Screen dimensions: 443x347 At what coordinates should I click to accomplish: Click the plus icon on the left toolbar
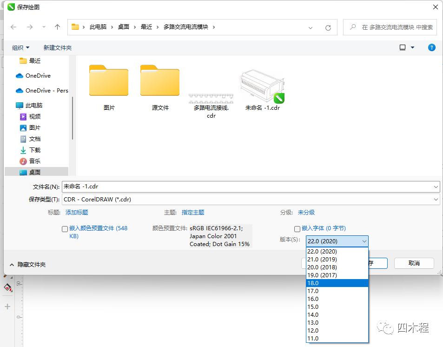tap(7, 307)
